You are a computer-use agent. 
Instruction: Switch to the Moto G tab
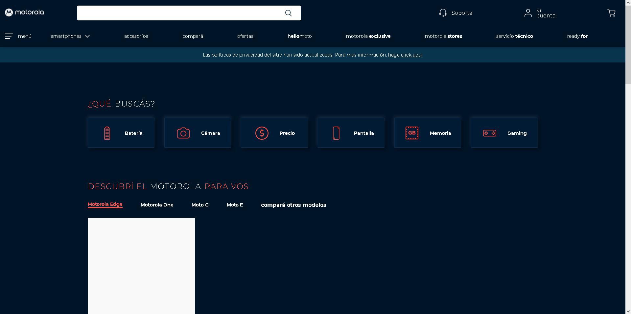coord(200,205)
